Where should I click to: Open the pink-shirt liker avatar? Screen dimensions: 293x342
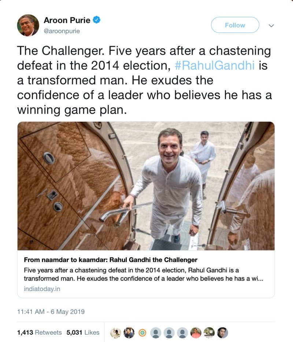196,332
